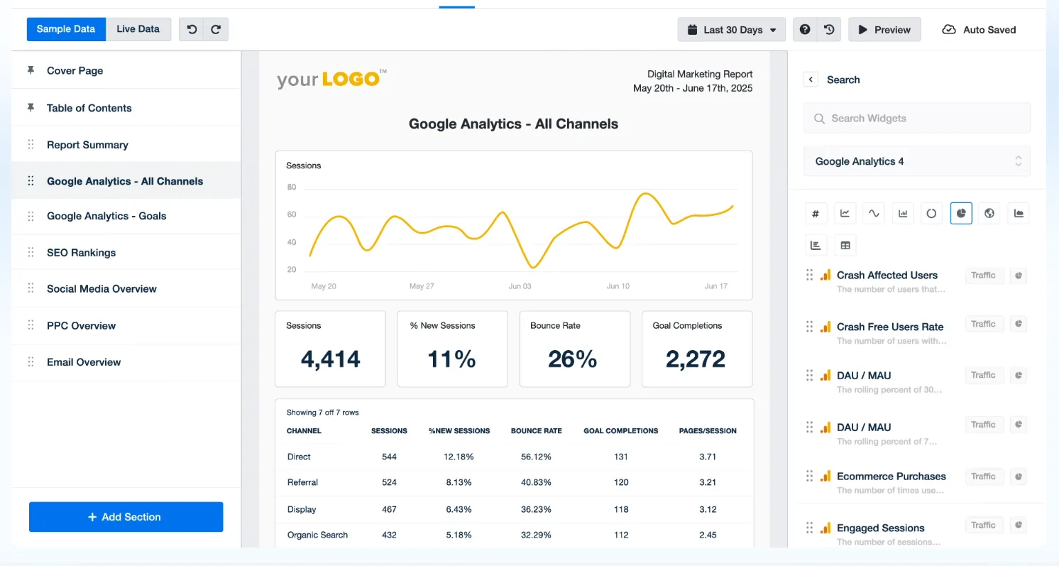Click the undo arrow button

click(x=192, y=29)
